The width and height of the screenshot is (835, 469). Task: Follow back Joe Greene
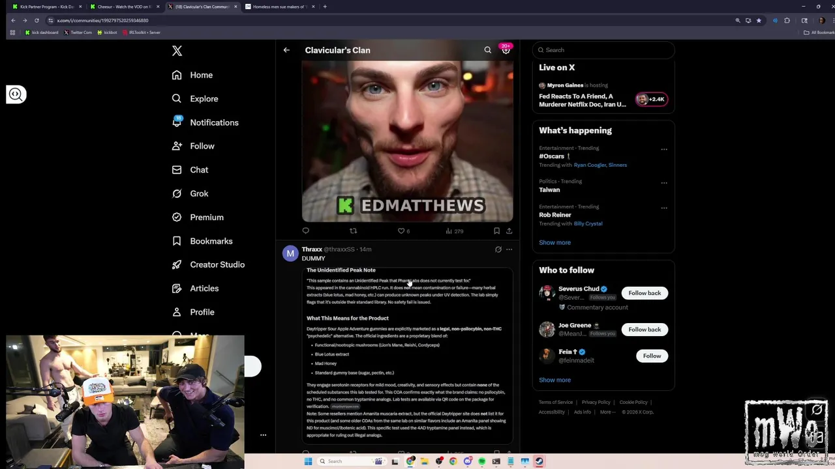645,330
